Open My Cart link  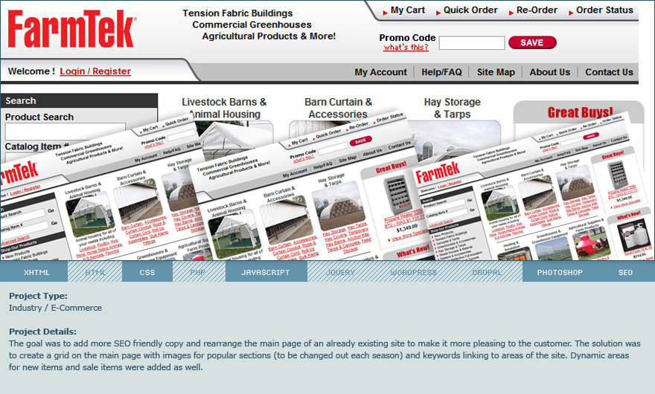(x=407, y=10)
